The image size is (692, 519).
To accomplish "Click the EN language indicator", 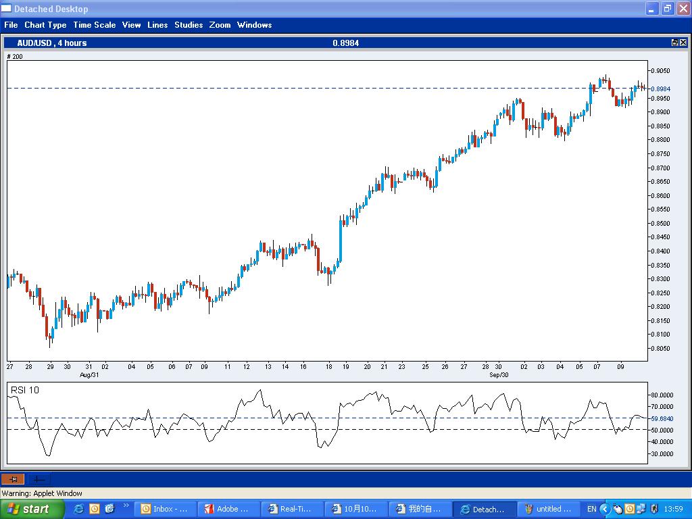I will (x=591, y=509).
